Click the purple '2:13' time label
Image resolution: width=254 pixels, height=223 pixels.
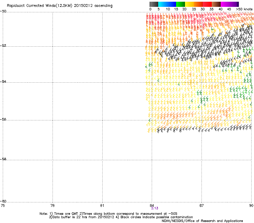click(x=154, y=208)
